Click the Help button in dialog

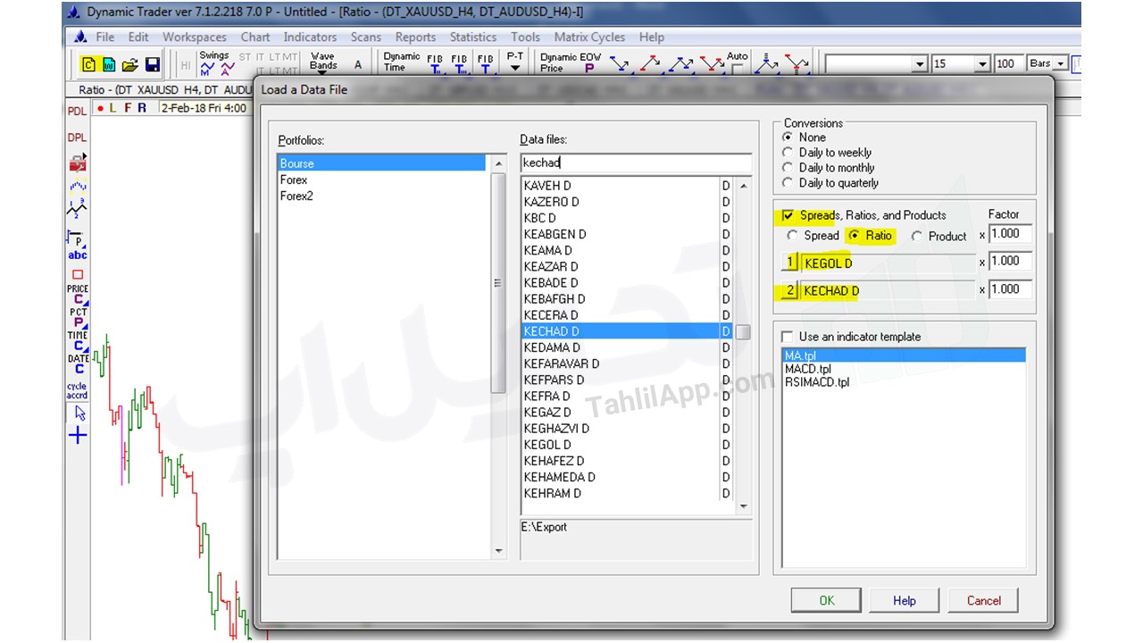(x=905, y=600)
